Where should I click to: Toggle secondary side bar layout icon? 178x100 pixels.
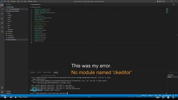[x=162, y=1]
